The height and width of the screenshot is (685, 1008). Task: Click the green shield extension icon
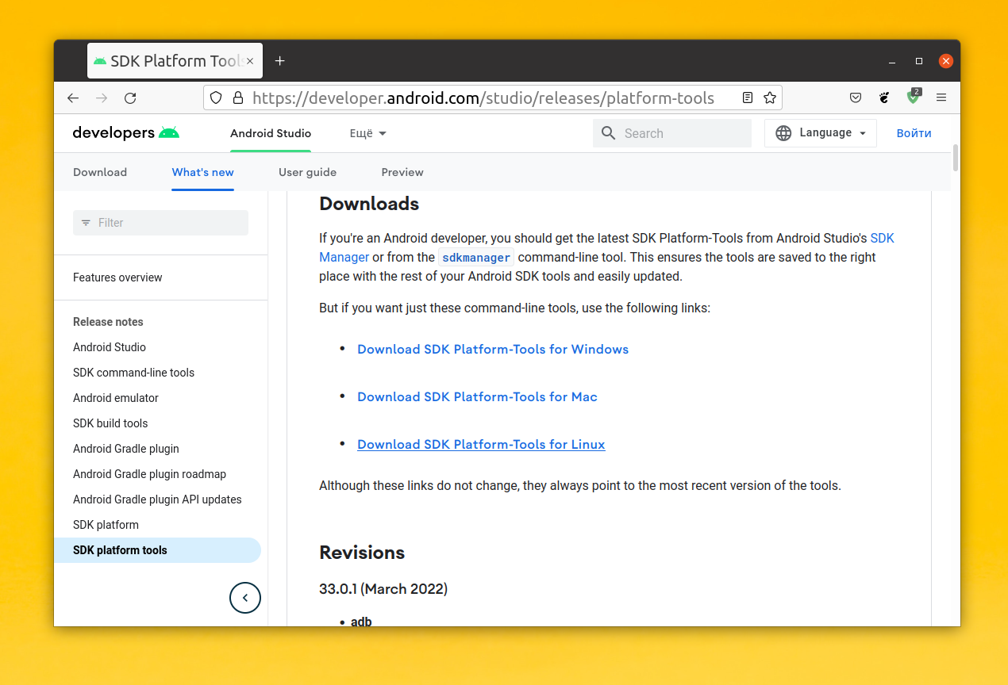[914, 98]
